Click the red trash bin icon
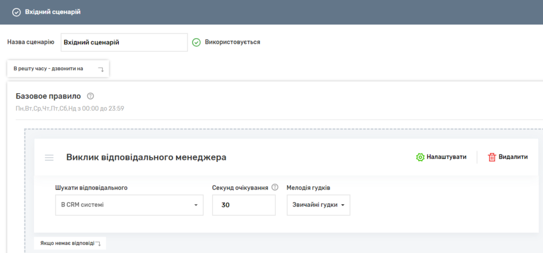This screenshot has height=253, width=543. pyautogui.click(x=492, y=157)
